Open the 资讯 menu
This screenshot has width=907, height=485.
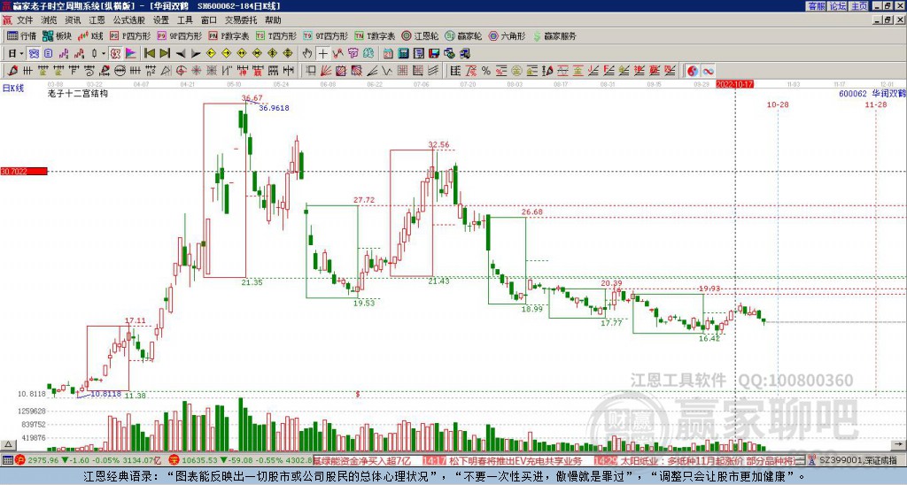point(73,20)
